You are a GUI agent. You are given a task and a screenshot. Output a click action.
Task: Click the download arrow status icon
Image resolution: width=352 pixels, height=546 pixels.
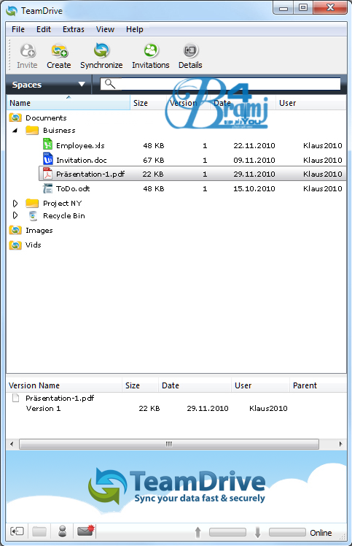click(x=258, y=532)
